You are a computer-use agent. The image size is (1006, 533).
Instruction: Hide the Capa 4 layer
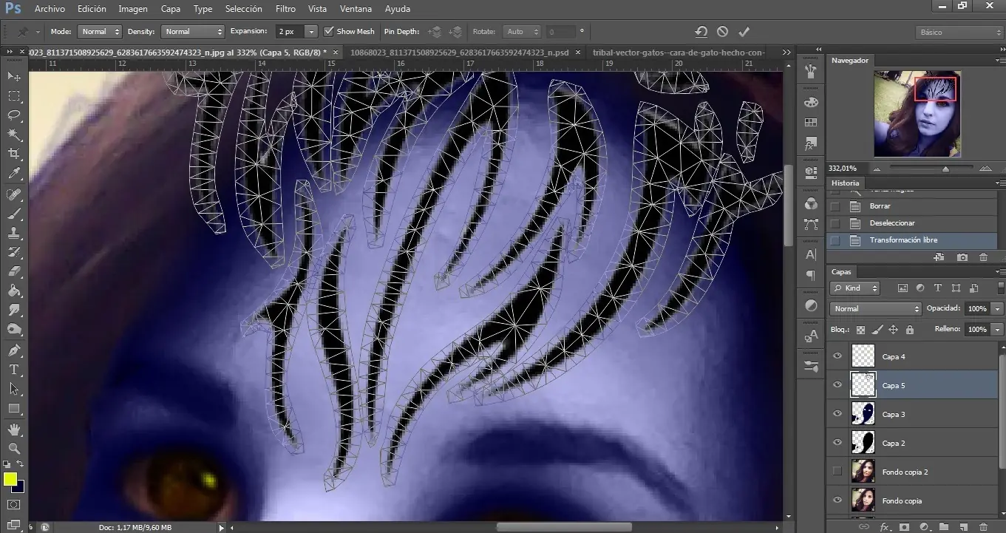click(x=837, y=356)
